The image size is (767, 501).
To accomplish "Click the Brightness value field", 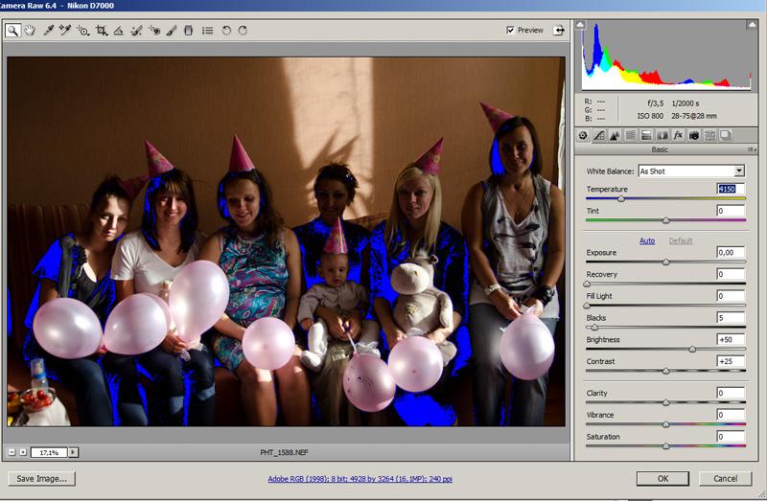I will (731, 339).
